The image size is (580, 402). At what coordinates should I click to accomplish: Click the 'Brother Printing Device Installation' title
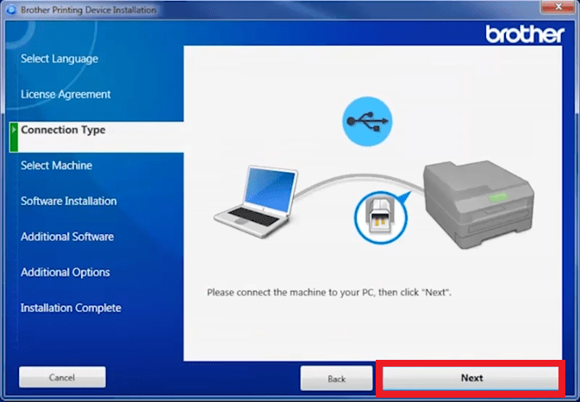point(89,10)
